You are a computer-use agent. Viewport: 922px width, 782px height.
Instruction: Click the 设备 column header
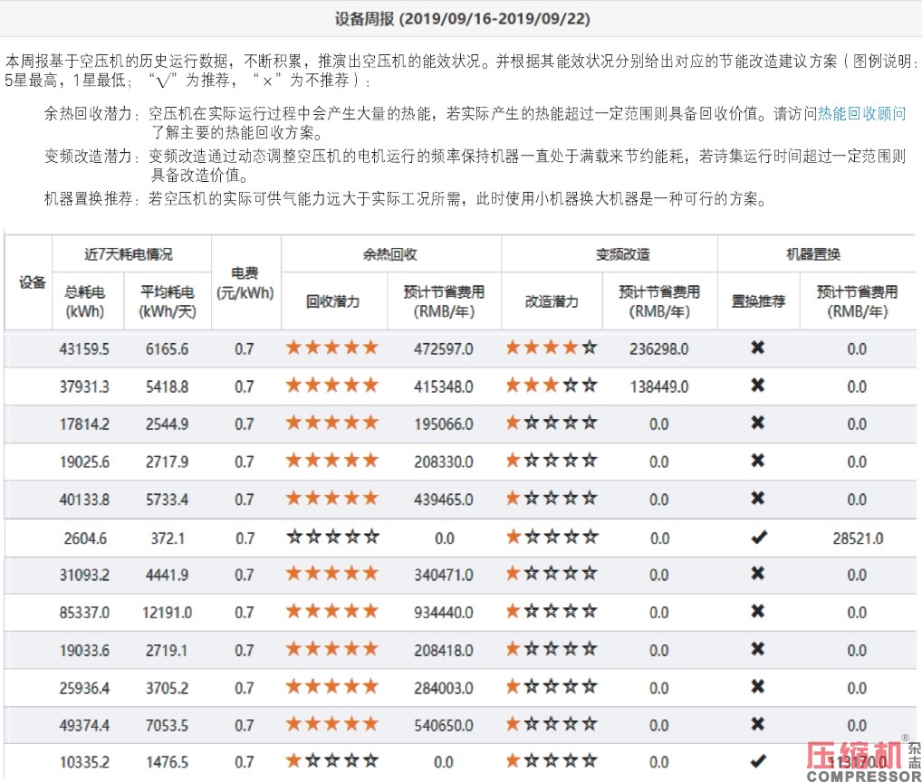(x=32, y=282)
